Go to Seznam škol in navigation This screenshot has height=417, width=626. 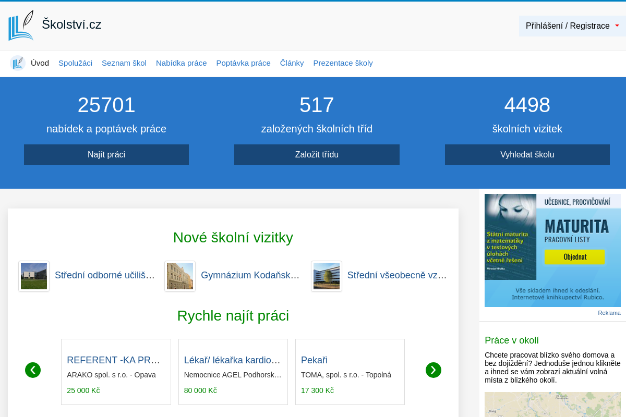point(124,63)
